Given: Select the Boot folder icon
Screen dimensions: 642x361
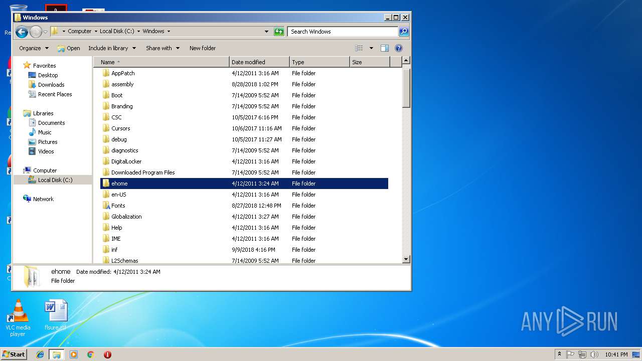Looking at the screenshot, I should 106,95.
